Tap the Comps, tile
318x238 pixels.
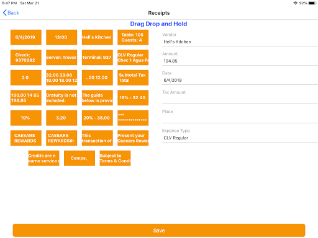click(x=79, y=158)
